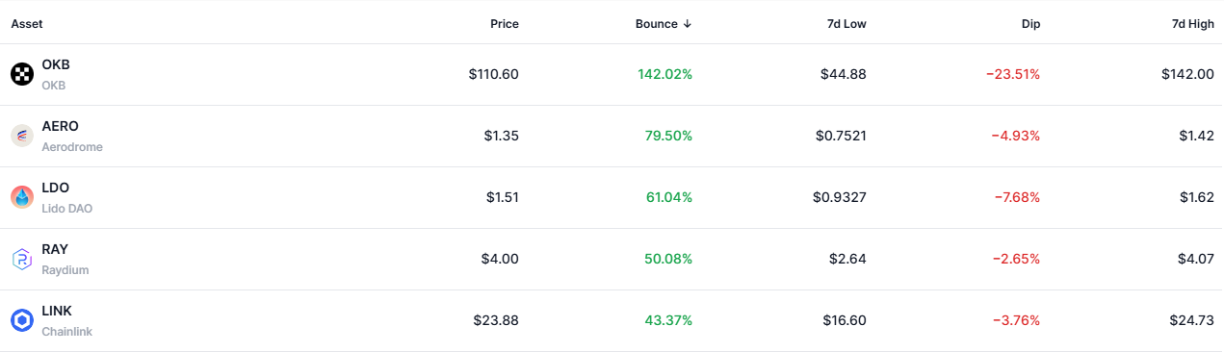The width and height of the screenshot is (1224, 352).
Task: Click the Chainlink hexagon logo icon
Action: point(22,320)
